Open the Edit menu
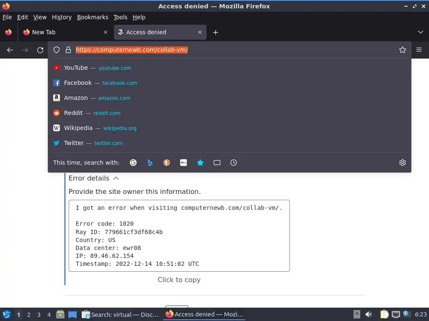This screenshot has height=321, width=429. pyautogui.click(x=23, y=17)
